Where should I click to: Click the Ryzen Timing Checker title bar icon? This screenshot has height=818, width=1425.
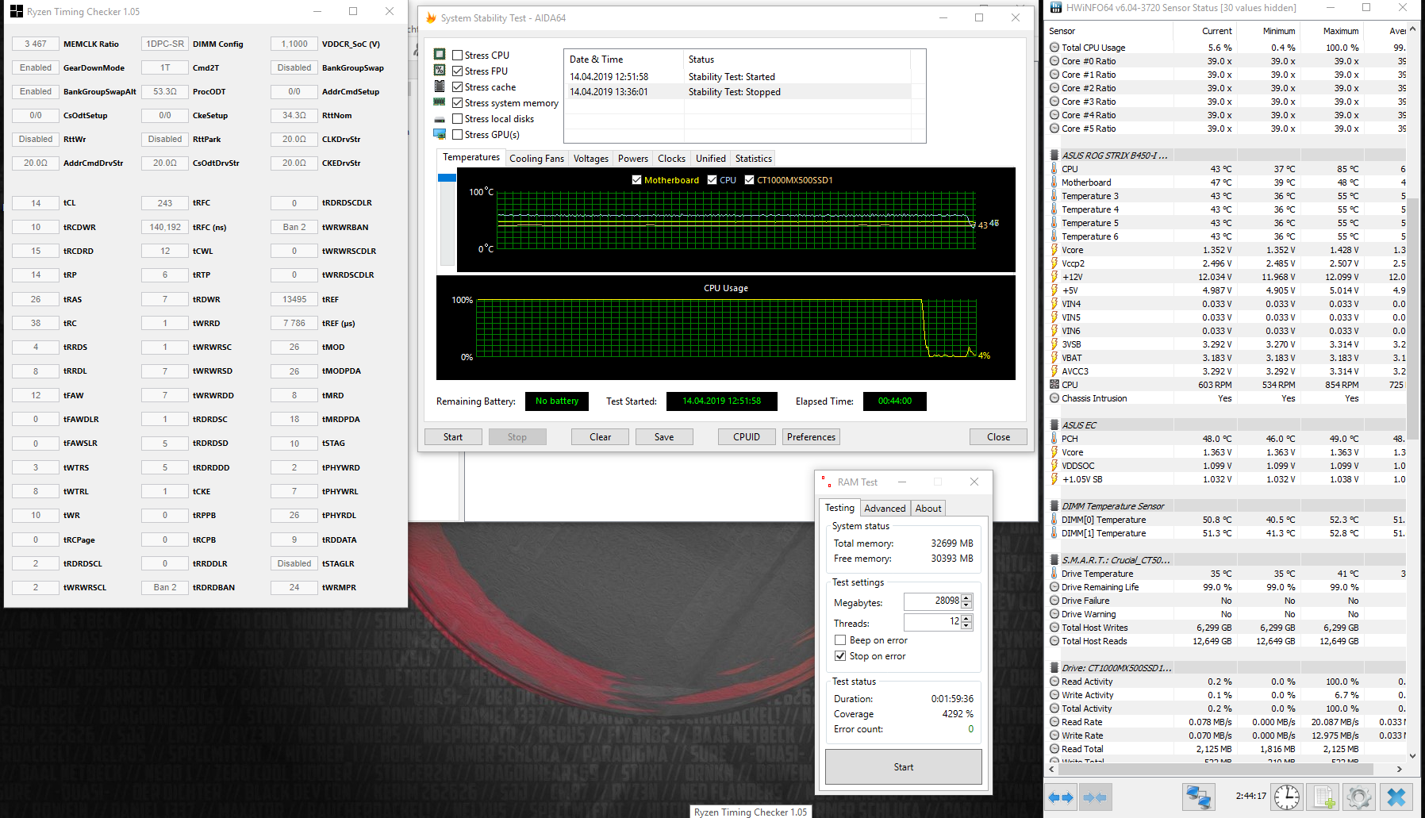[x=17, y=12]
